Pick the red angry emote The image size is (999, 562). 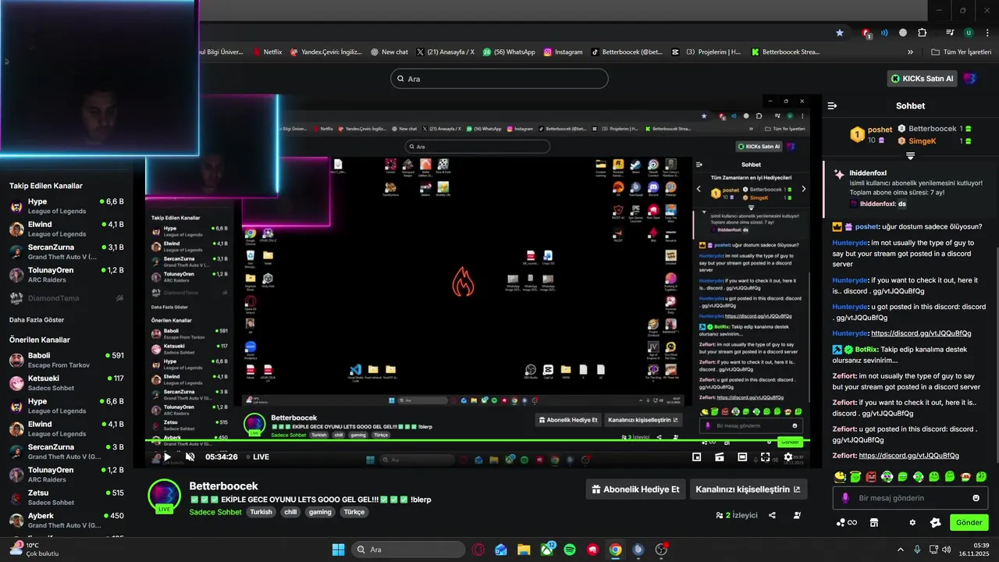click(872, 476)
